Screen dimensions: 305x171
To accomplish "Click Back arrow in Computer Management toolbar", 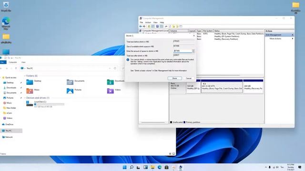I will point(141,27).
